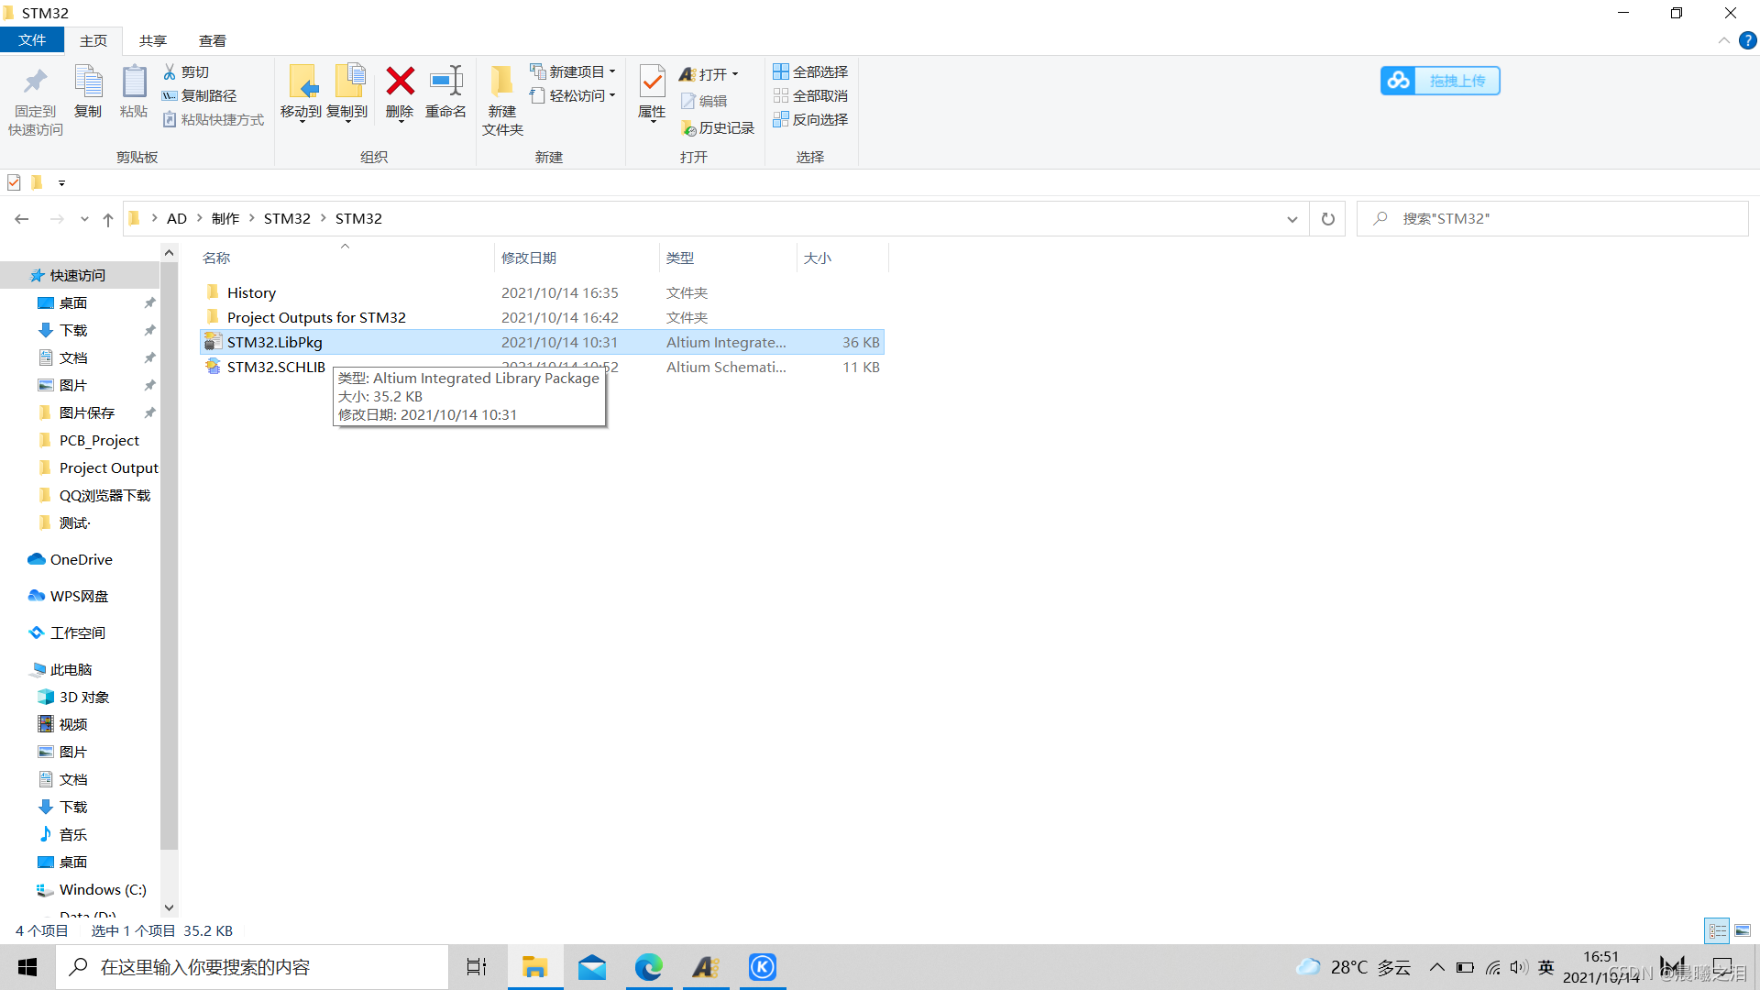
Task: Switch to details view toggle
Action: pos(1717,930)
